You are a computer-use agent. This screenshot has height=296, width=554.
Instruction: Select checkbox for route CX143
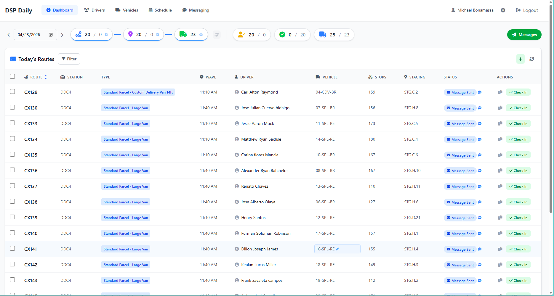point(12,280)
